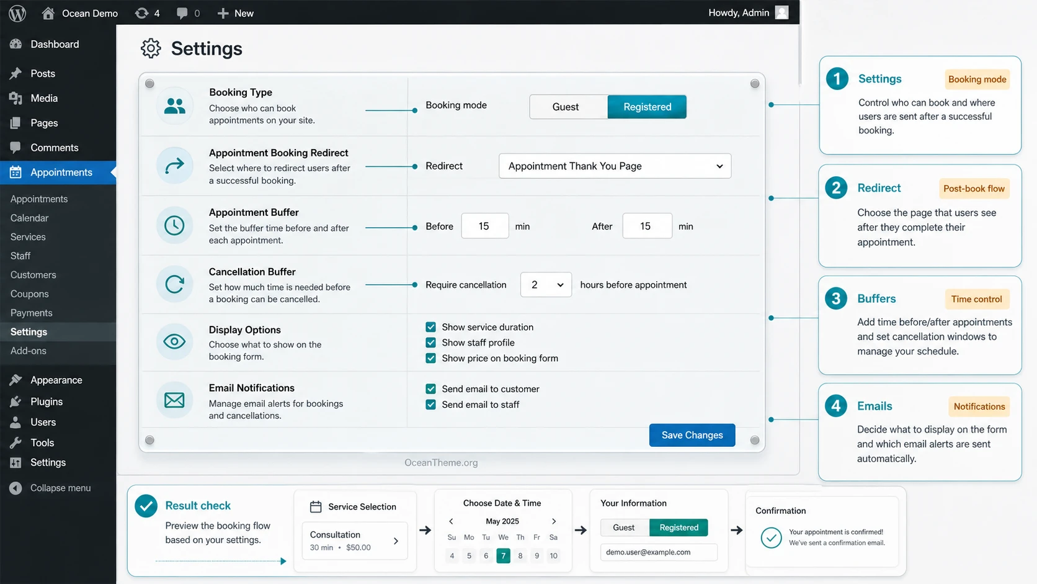Click the Tools wrench icon
Screen dimensions: 1037x584
16,442
